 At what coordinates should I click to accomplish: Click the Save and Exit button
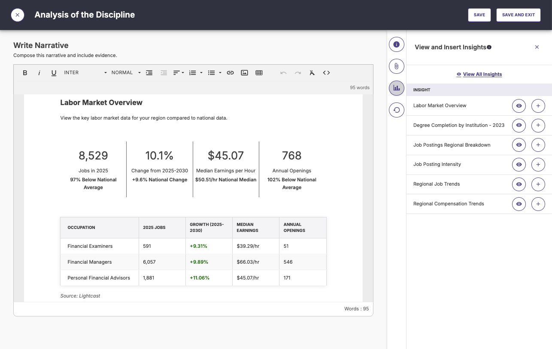[x=519, y=15]
